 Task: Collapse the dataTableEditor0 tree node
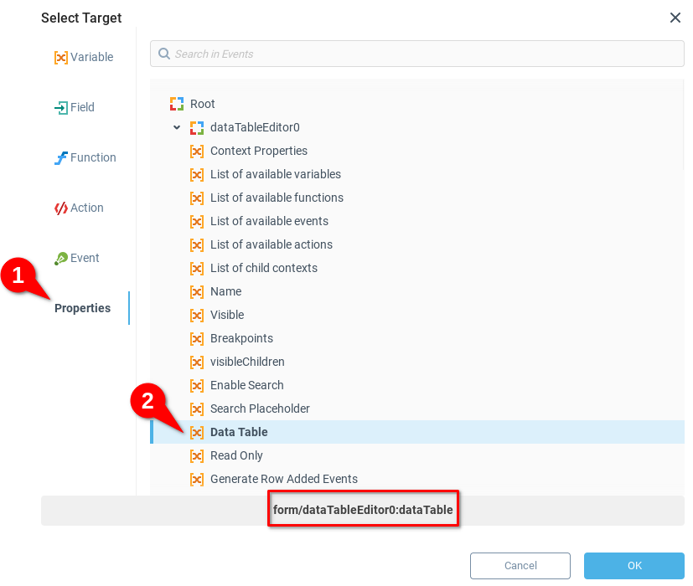[x=177, y=127]
